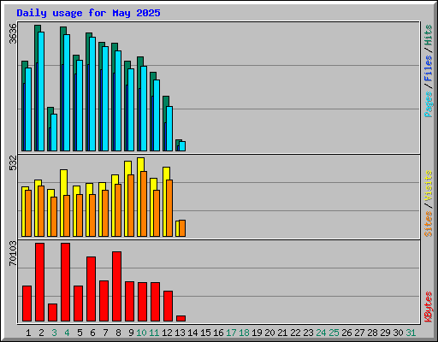Select day 13 on the x-axis
Image resolution: width=438 pixels, height=342 pixels.
[180, 333]
